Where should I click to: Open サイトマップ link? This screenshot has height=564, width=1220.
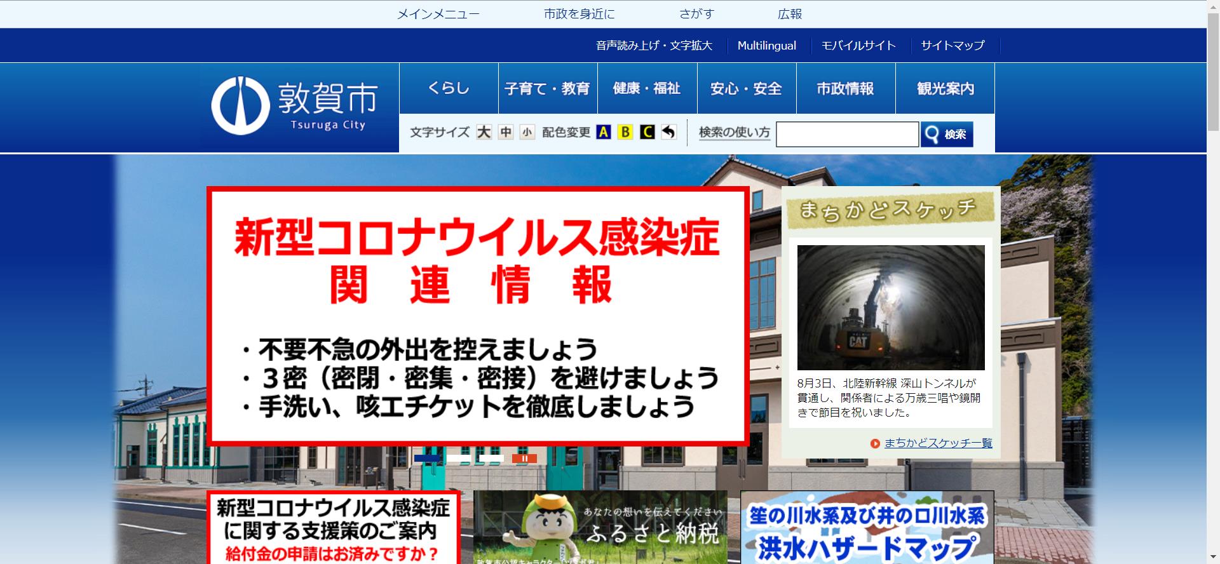952,46
